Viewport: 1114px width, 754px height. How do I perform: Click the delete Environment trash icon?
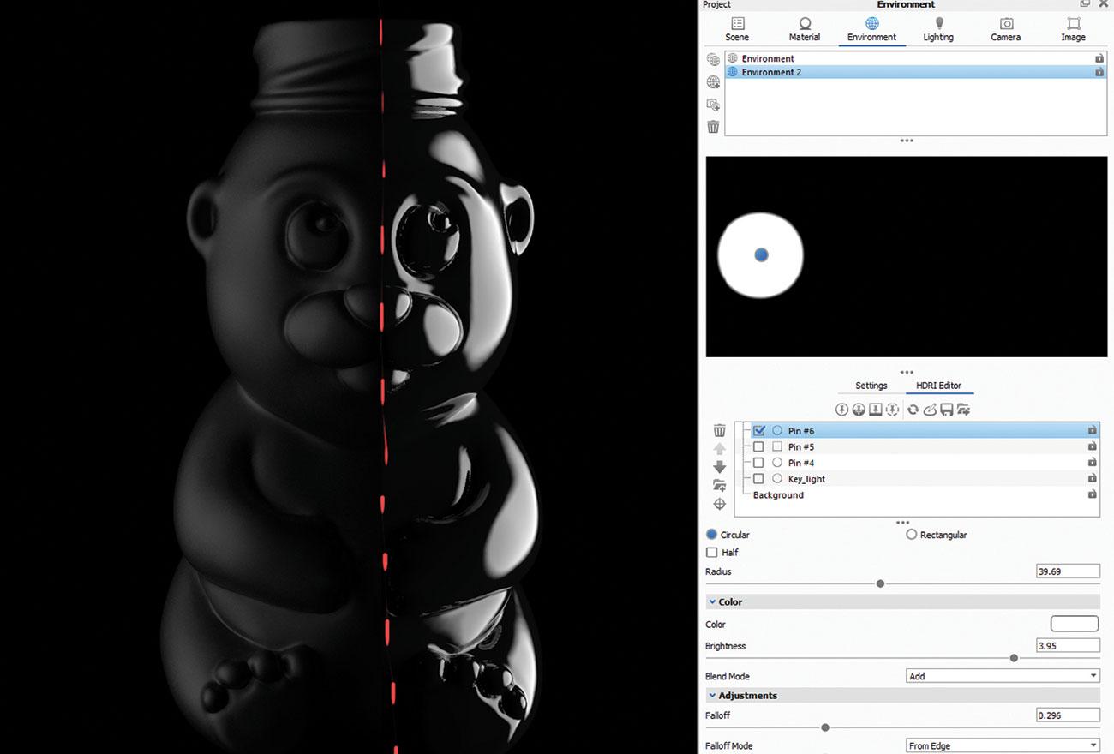tap(713, 126)
